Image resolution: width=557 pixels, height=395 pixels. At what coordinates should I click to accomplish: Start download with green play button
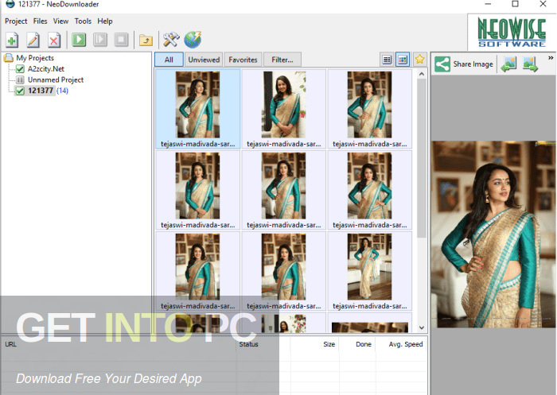79,40
